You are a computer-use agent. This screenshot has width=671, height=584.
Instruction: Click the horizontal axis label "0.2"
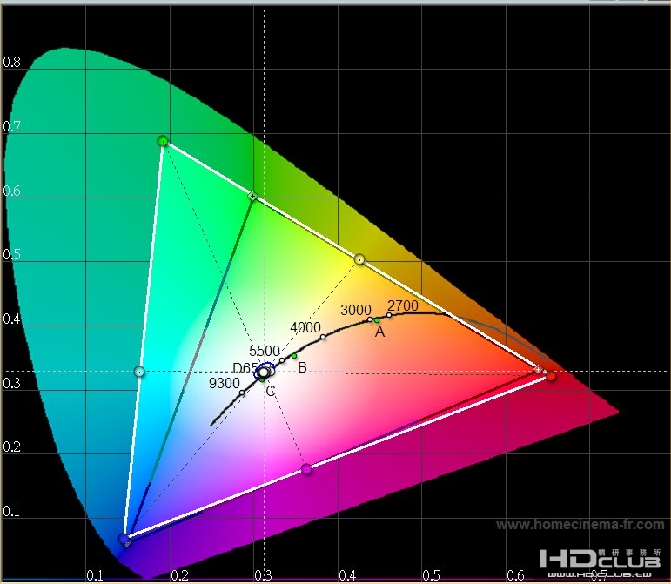coord(180,575)
